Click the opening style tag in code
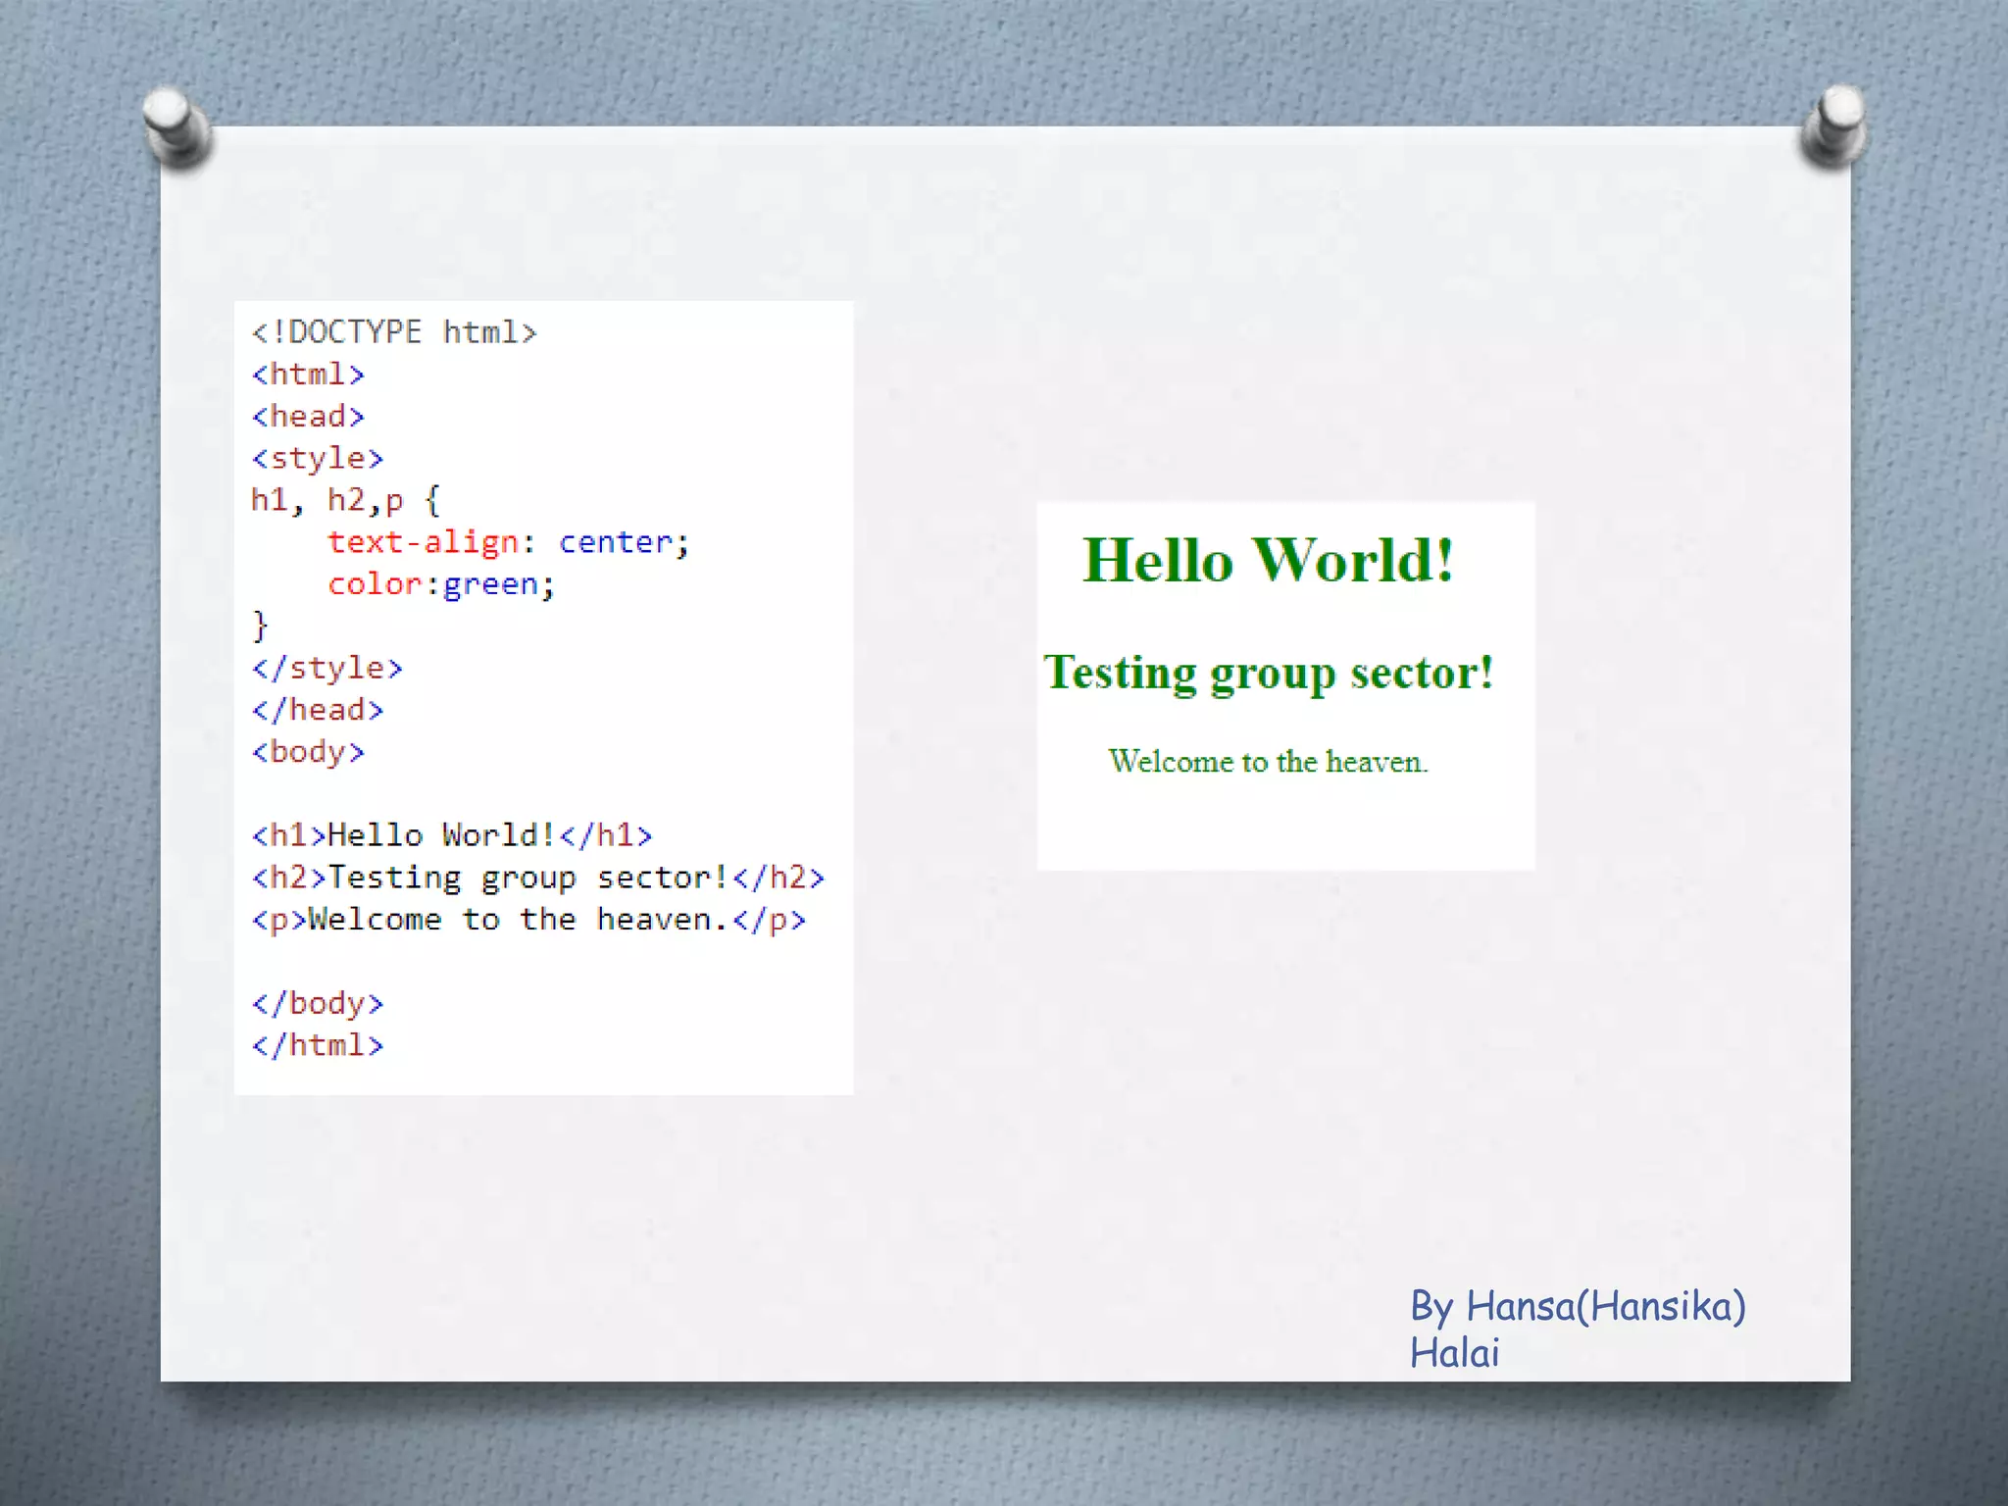The height and width of the screenshot is (1506, 2008). point(317,458)
